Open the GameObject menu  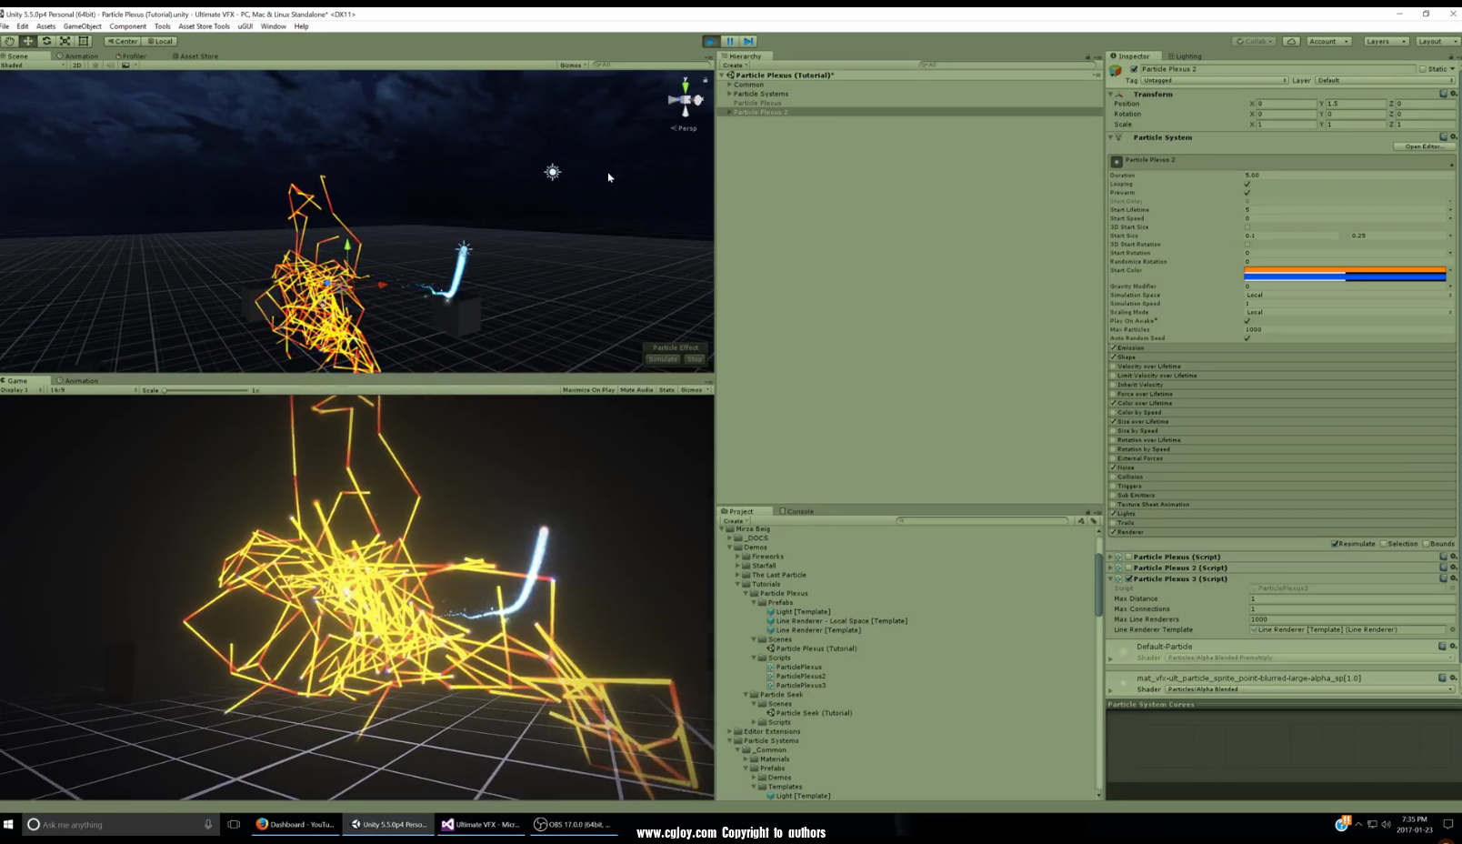click(x=82, y=26)
